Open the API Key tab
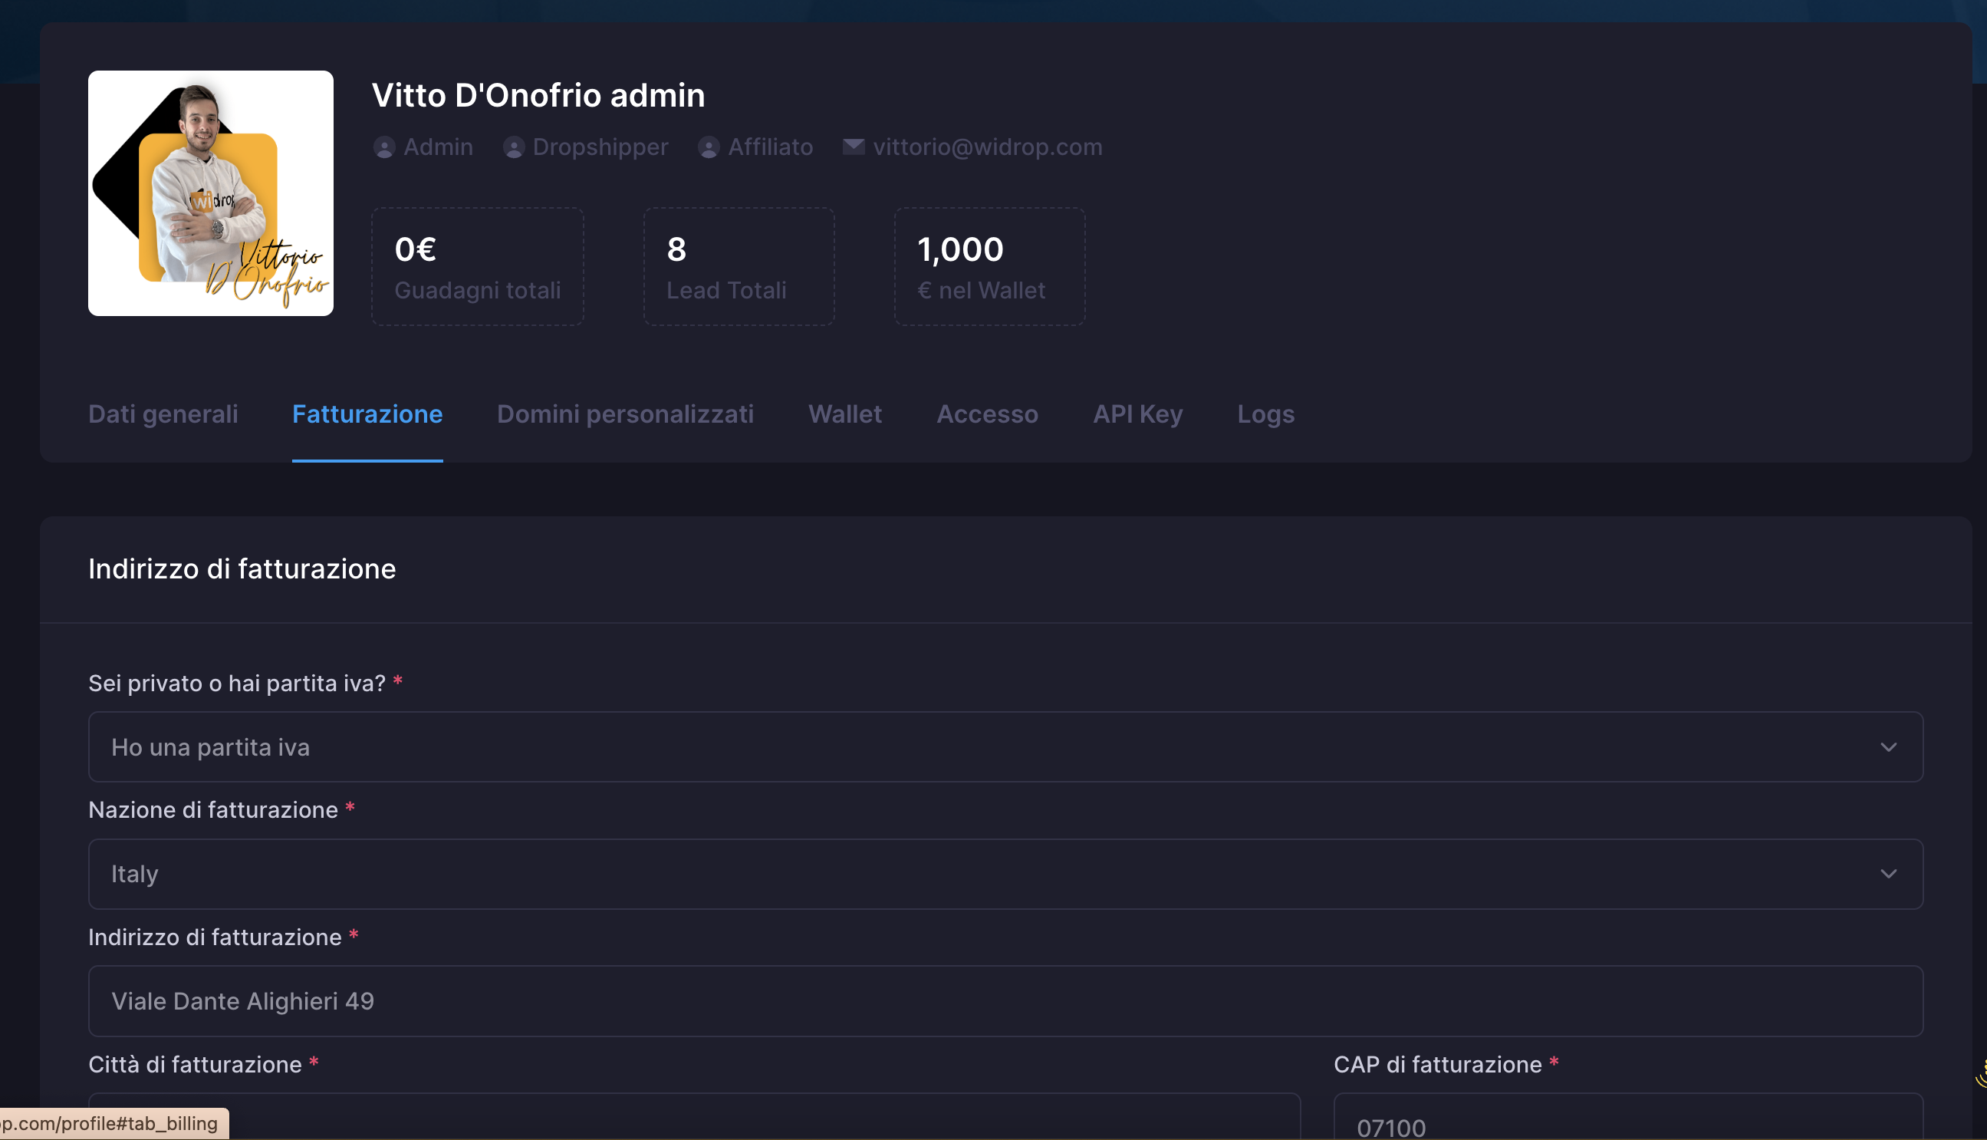This screenshot has height=1140, width=1987. pos(1137,413)
